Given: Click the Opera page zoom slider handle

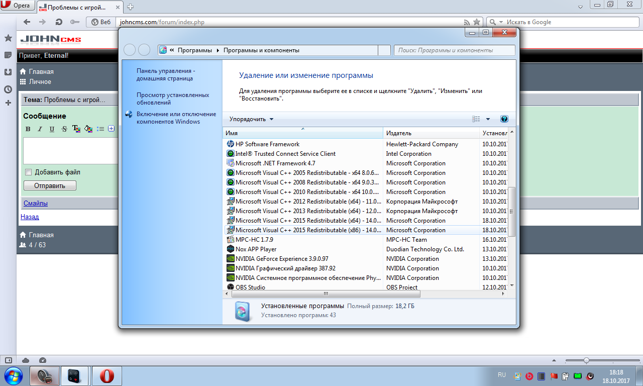Looking at the screenshot, I should (x=586, y=360).
